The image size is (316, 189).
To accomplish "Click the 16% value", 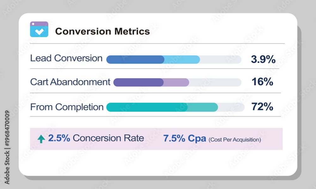I will 262,82.
